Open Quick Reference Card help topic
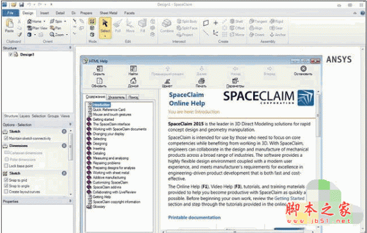The width and height of the screenshot is (367, 233). click(x=109, y=110)
